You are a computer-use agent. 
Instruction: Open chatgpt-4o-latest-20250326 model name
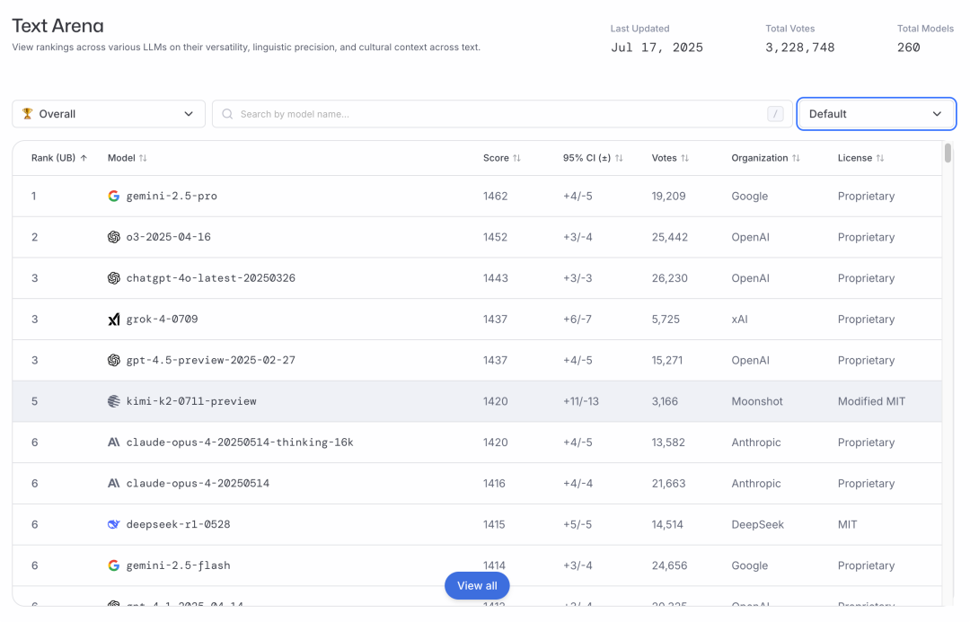point(210,278)
